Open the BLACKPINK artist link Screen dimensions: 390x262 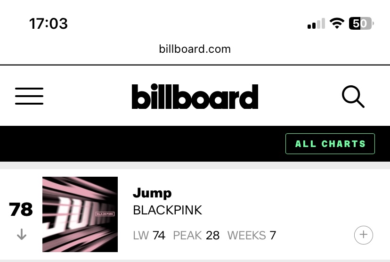(168, 210)
